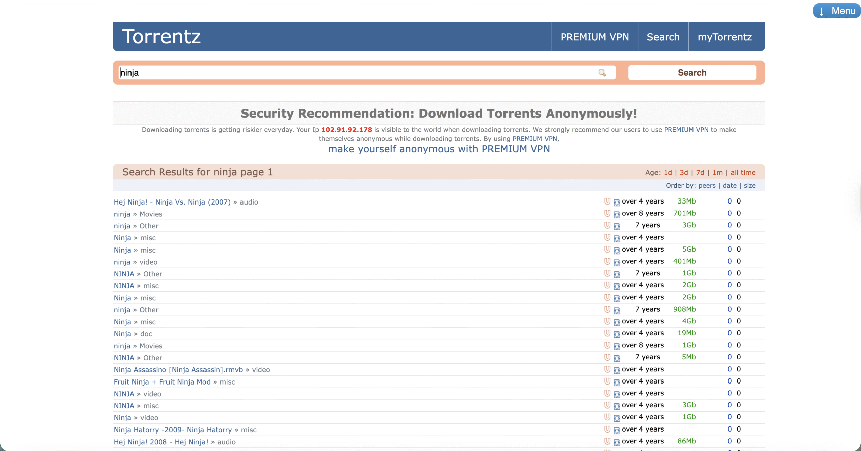This screenshot has width=861, height=451.
Task: Click download icon for Ninja Hatorry row
Action: click(617, 430)
